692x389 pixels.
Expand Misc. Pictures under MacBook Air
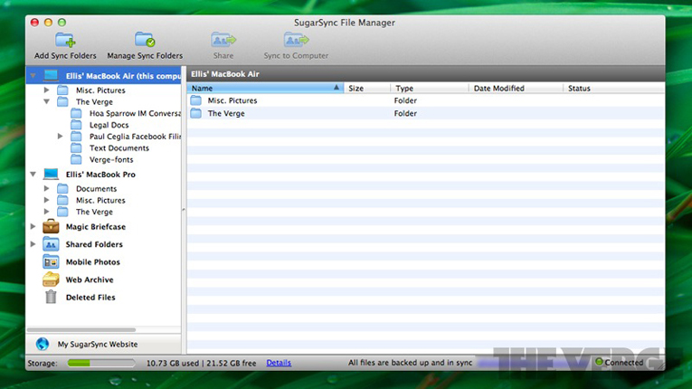[x=46, y=90]
